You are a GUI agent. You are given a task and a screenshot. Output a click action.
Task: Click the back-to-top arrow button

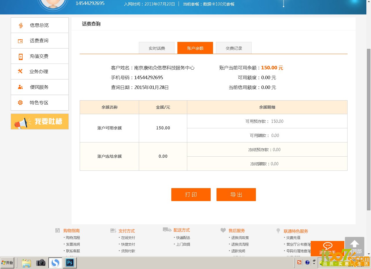point(354,246)
